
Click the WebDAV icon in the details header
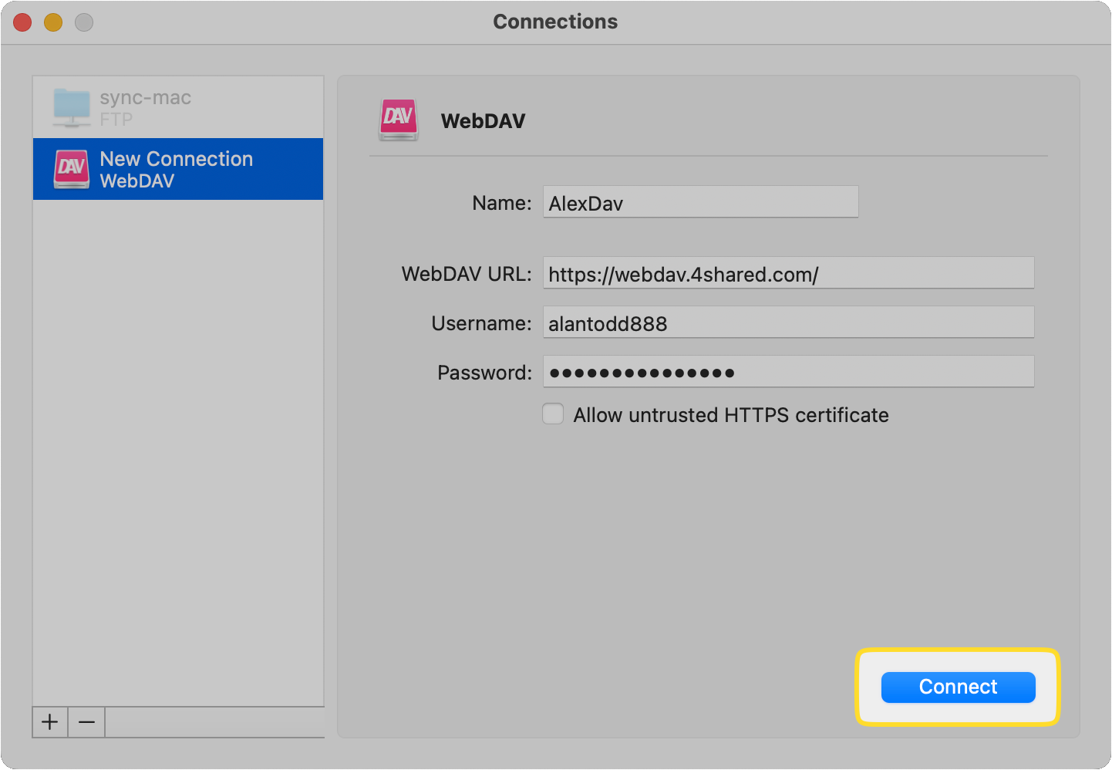click(x=399, y=120)
